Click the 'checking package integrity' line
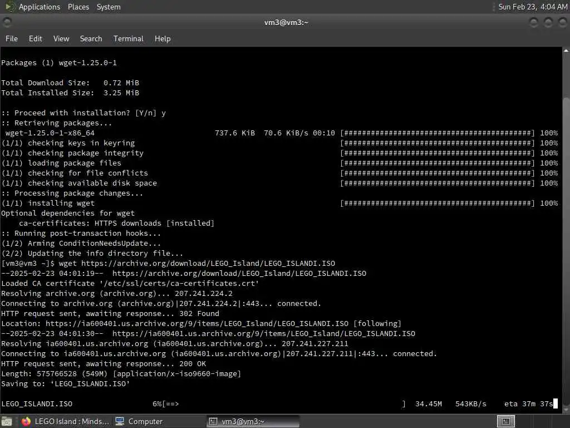570x428 pixels. [x=72, y=153]
